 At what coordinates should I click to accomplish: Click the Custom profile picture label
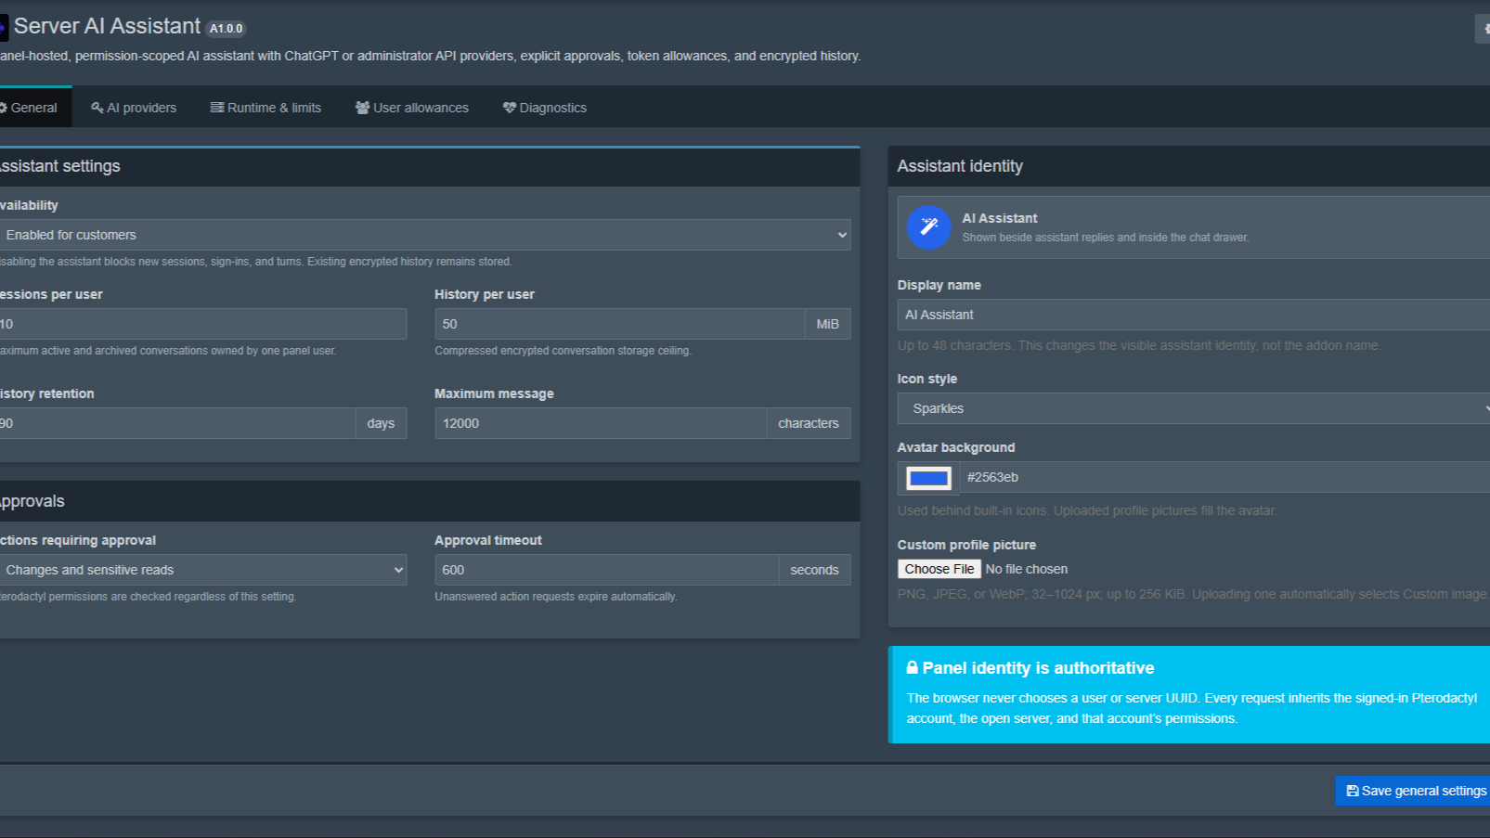[x=966, y=545]
